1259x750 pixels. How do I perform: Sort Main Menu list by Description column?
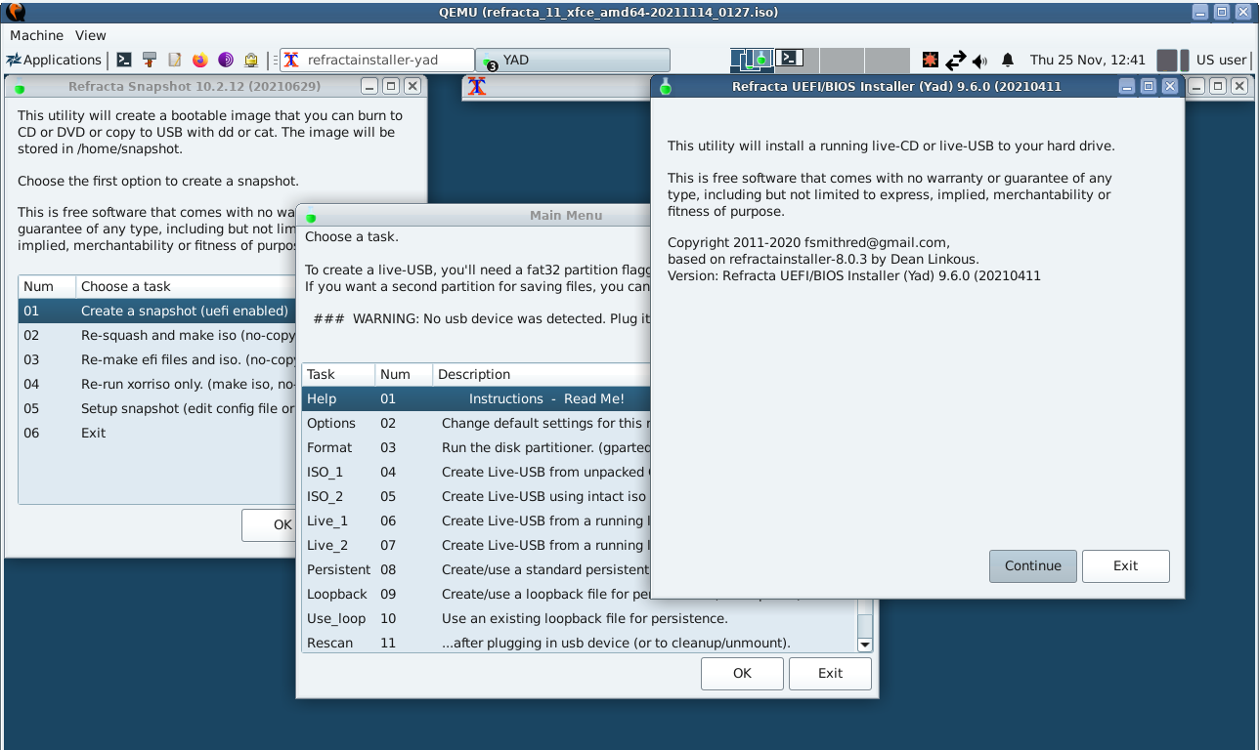(542, 374)
